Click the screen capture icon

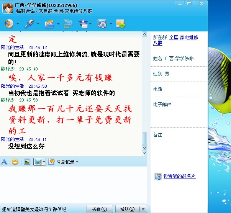38,162
